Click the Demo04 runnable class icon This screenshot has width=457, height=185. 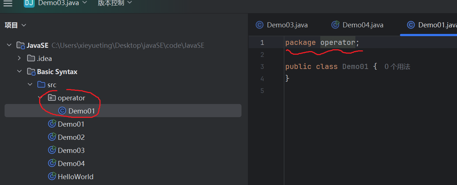click(52, 163)
